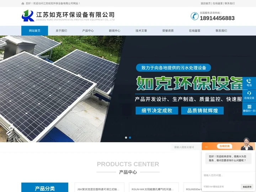The image size is (256, 192).
Task: Open JBK絮状池混合器 product link
Action: coord(98,190)
